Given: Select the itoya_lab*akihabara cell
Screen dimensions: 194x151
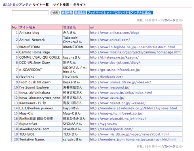Looking at the screenshot, I should (40, 93).
